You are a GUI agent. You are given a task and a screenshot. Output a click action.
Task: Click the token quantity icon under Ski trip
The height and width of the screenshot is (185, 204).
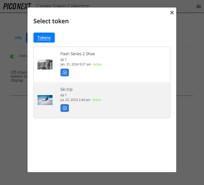(x=62, y=95)
